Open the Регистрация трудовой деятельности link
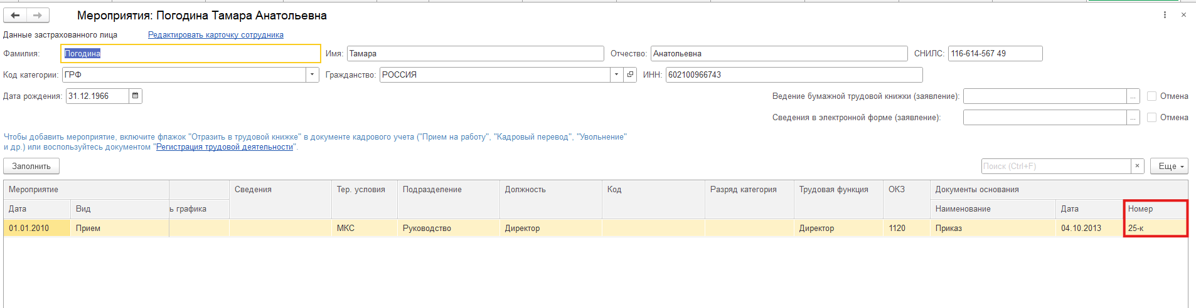The width and height of the screenshot is (1196, 308). click(225, 147)
